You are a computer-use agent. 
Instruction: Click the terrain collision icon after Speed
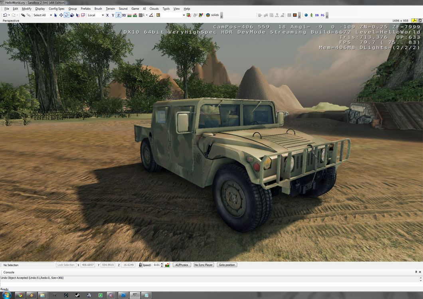click(x=167, y=265)
